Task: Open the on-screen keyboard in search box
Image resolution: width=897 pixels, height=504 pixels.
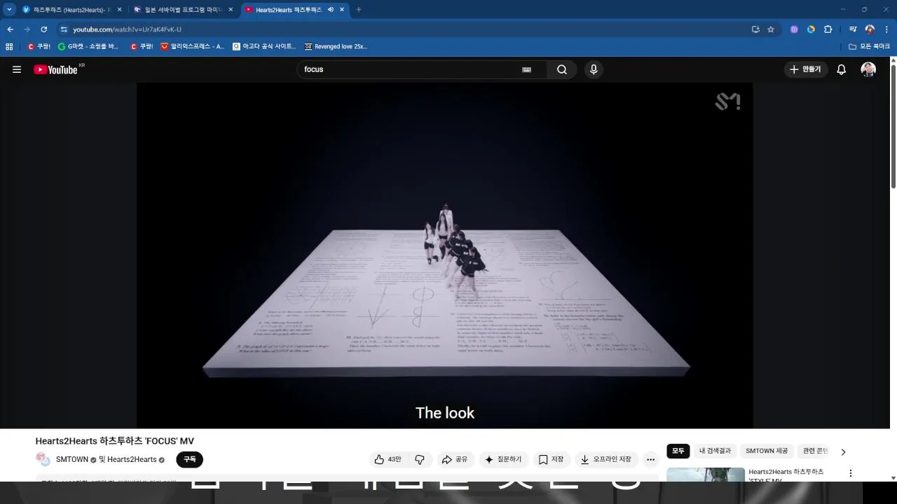Action: (527, 69)
